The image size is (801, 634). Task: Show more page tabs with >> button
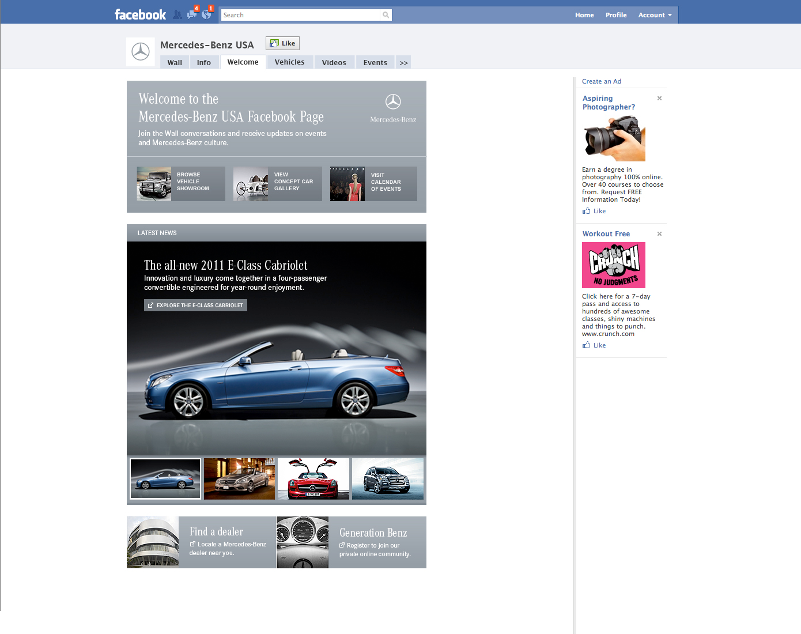tap(404, 63)
